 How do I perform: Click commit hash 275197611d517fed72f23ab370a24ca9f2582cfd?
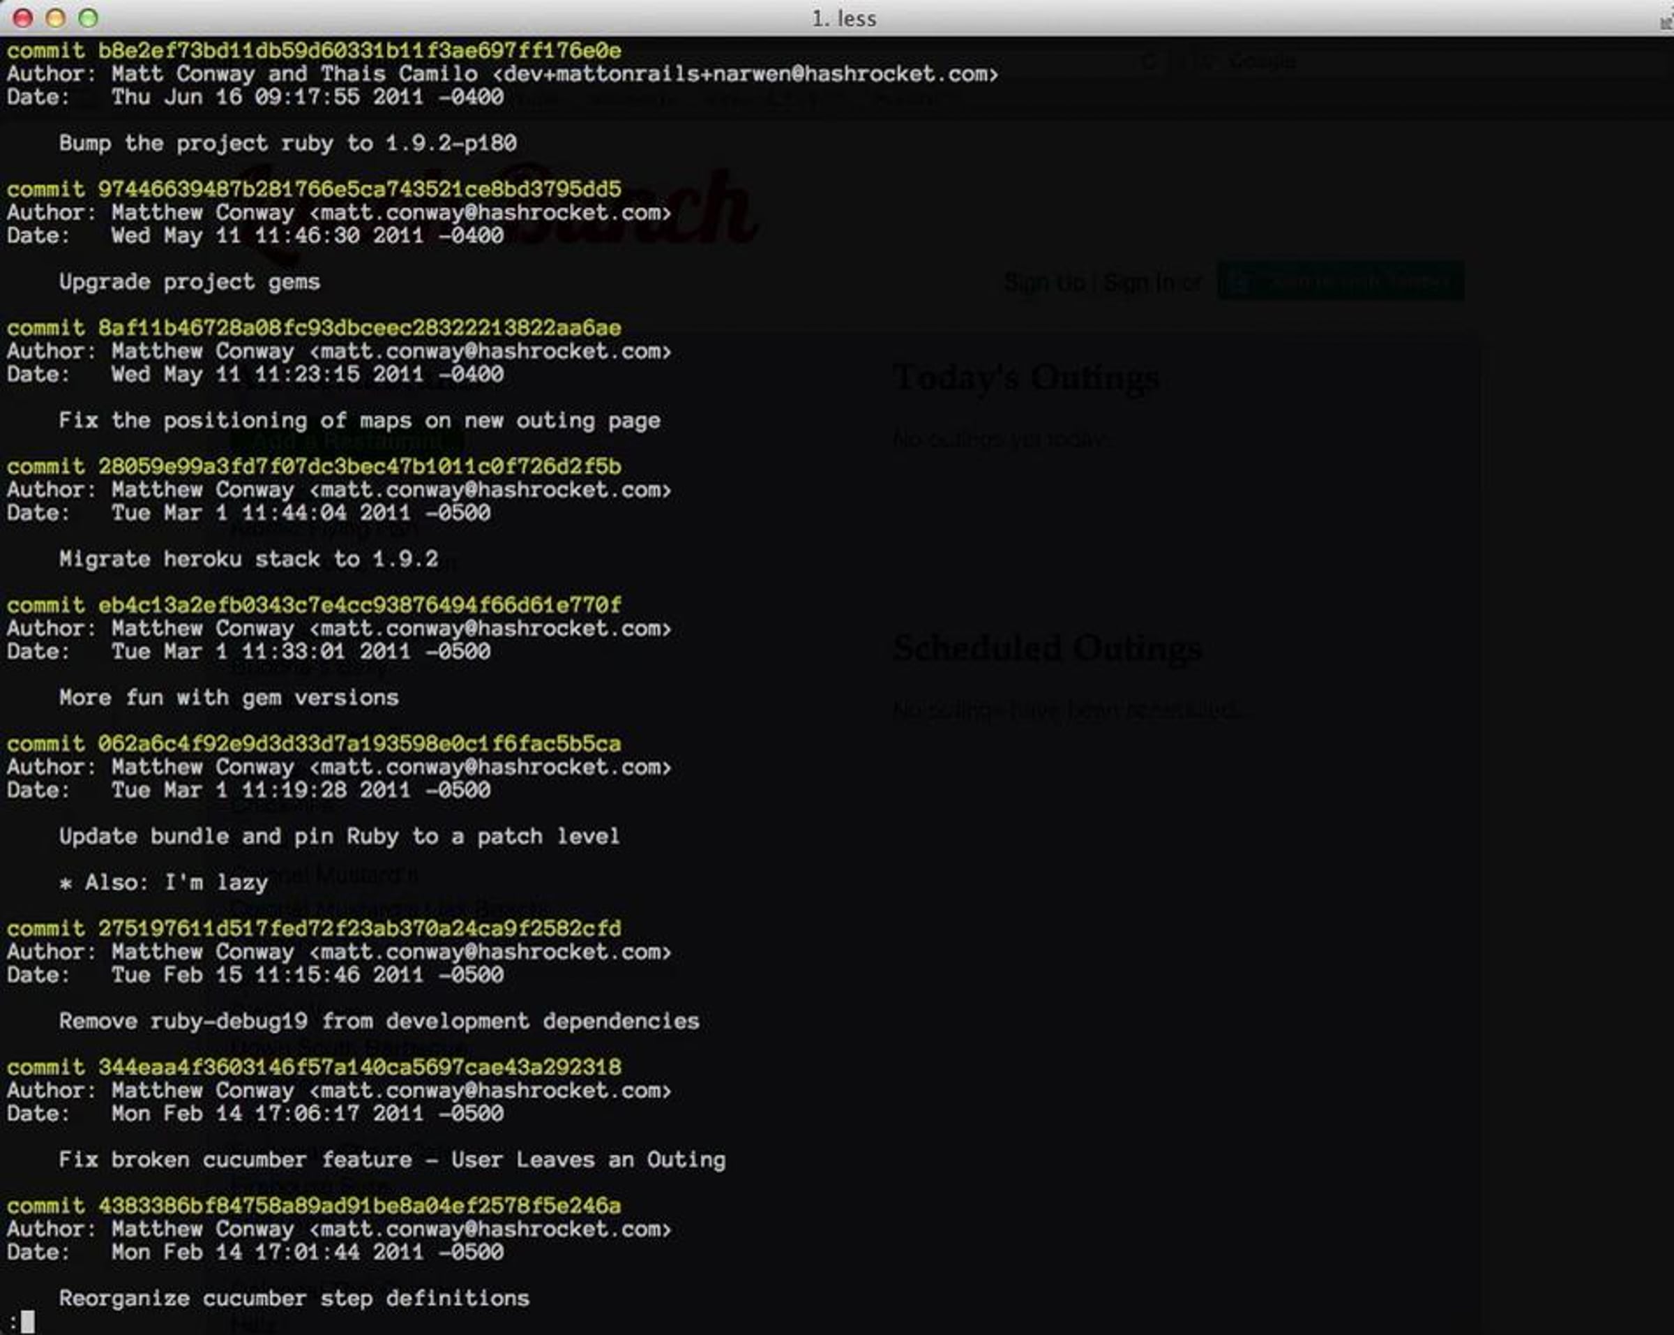click(x=359, y=929)
